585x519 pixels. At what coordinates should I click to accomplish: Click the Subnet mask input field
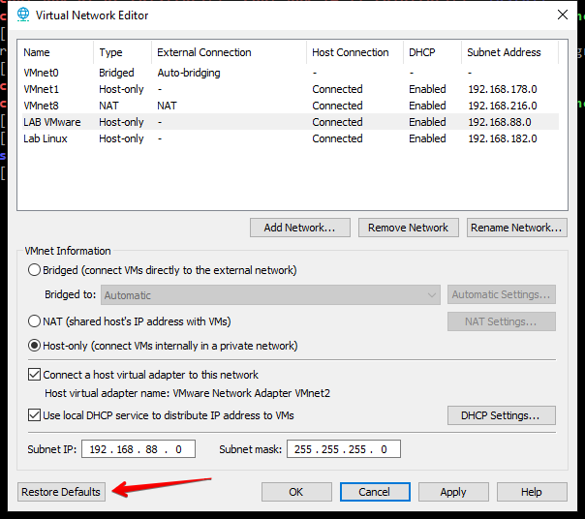tap(344, 449)
